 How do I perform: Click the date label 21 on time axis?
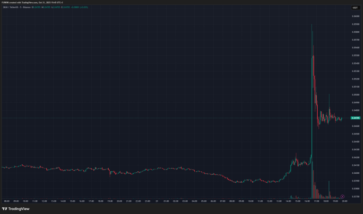157,201
